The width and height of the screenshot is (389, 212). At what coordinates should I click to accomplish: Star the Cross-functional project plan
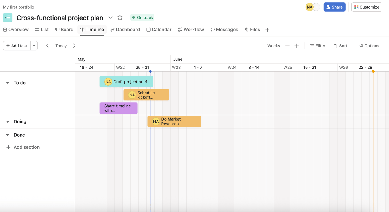click(120, 17)
